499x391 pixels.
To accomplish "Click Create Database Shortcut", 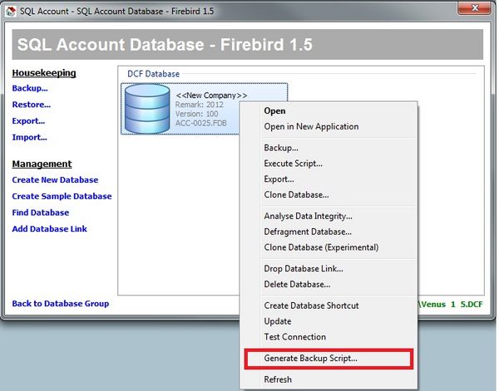I will click(311, 305).
